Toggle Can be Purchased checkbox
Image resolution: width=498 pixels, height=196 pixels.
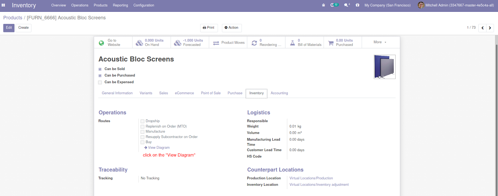click(100, 76)
